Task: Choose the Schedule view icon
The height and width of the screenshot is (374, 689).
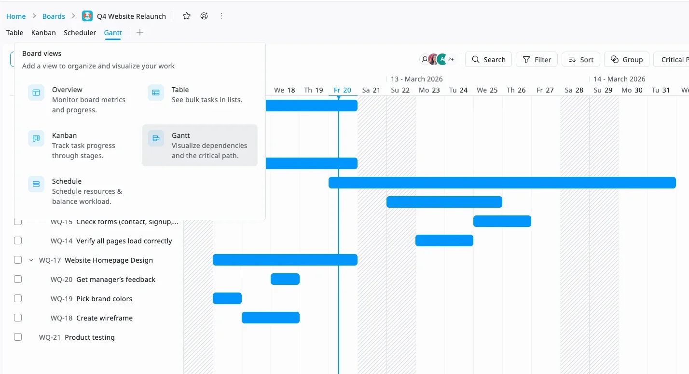Action: click(x=36, y=184)
